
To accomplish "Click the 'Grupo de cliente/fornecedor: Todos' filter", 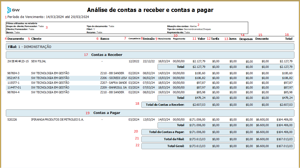I will point(25,26).
